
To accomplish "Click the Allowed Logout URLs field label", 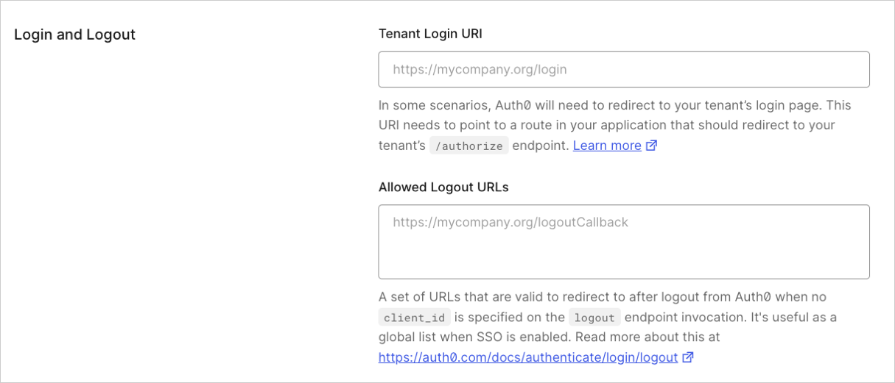I will tap(443, 187).
